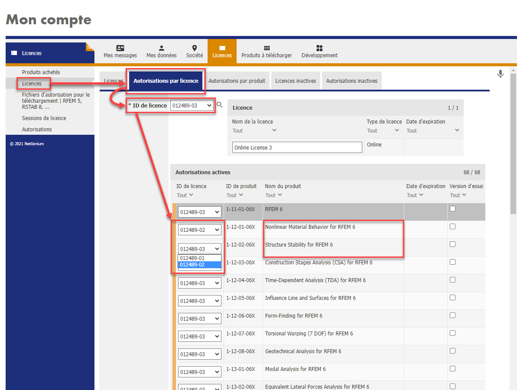520x390 pixels.
Task: Click the Développement icon
Action: tap(319, 49)
